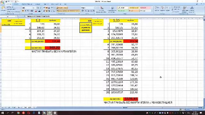This screenshot has width=205, height=115.
Task: Click Undo in the Quick Access Toolbar
Action: click(9, 1)
